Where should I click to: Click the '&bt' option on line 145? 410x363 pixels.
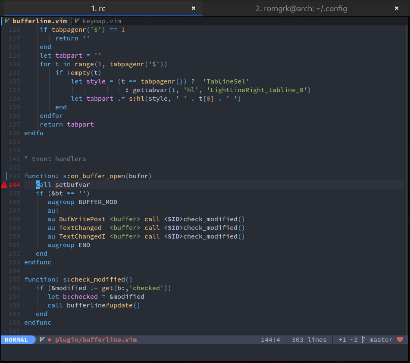[x=57, y=193]
